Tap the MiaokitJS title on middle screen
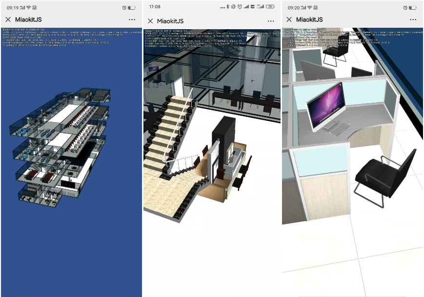Screen dimensions: 424x297 [170, 21]
